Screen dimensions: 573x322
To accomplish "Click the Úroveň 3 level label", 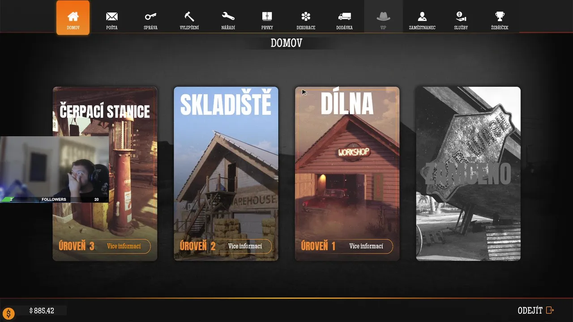I will pos(77,246).
